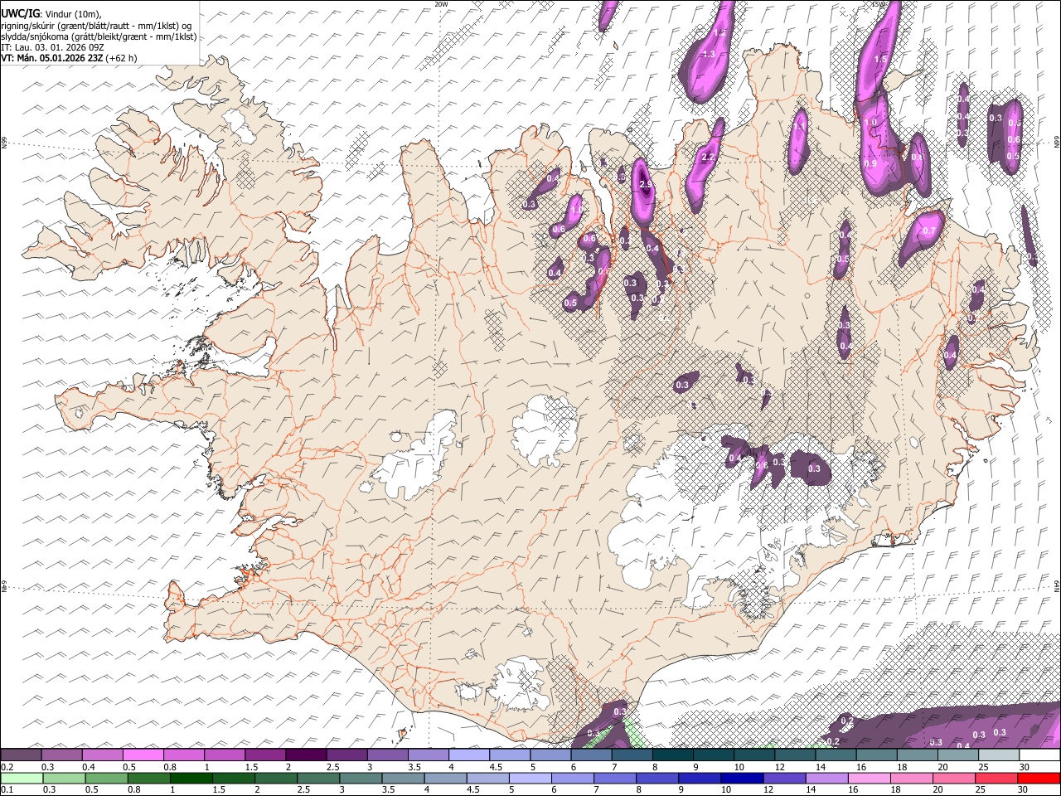Select the bright magenta swatch labeled 0.5 in the upper legend row
1061x796 pixels.
click(x=143, y=755)
